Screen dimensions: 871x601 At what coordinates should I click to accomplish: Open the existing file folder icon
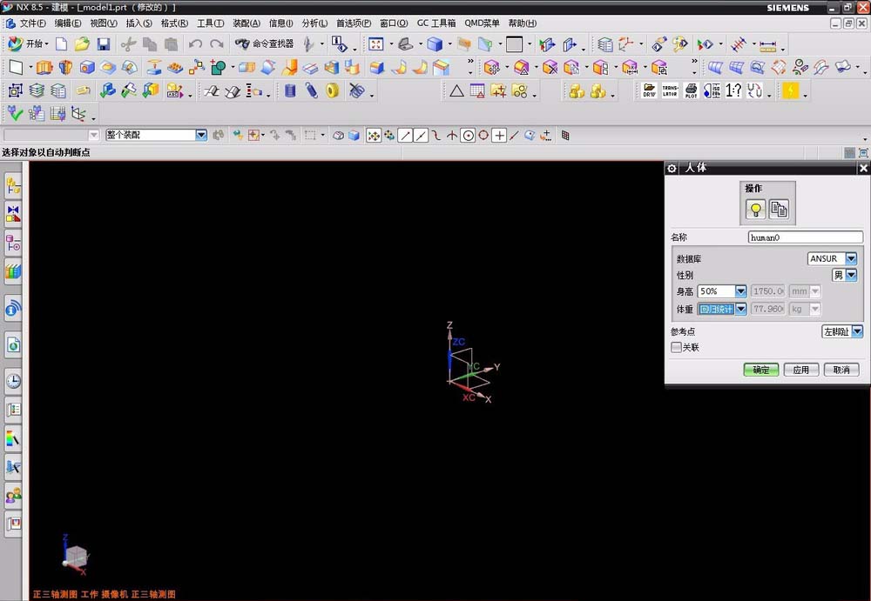(82, 43)
